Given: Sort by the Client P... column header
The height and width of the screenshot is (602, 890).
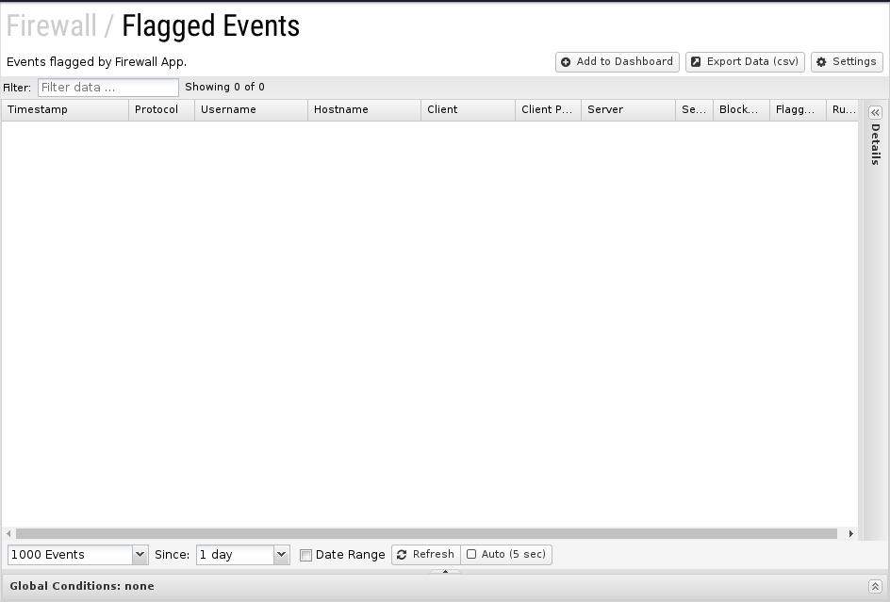Looking at the screenshot, I should tap(549, 109).
